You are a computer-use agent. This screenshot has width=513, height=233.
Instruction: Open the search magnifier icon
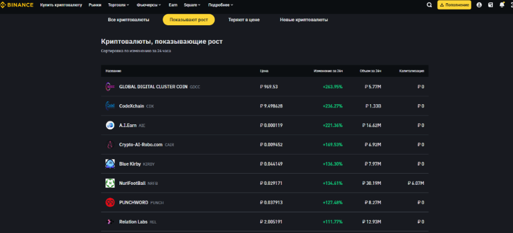coord(429,5)
